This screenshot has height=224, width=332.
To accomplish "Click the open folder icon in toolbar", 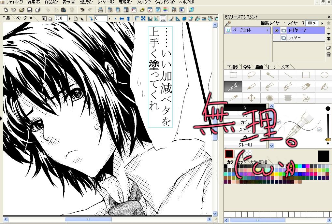I will 22,10.
